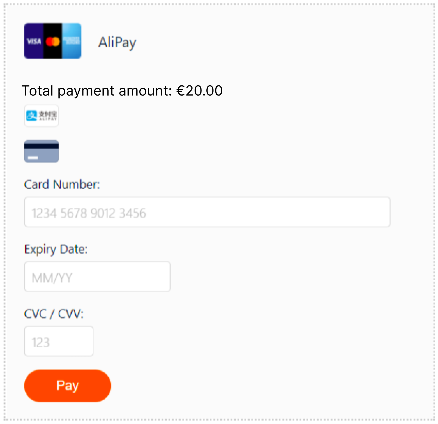Viewport: 438px width, 424px height.
Task: Click the combined card brands image
Action: tap(53, 41)
